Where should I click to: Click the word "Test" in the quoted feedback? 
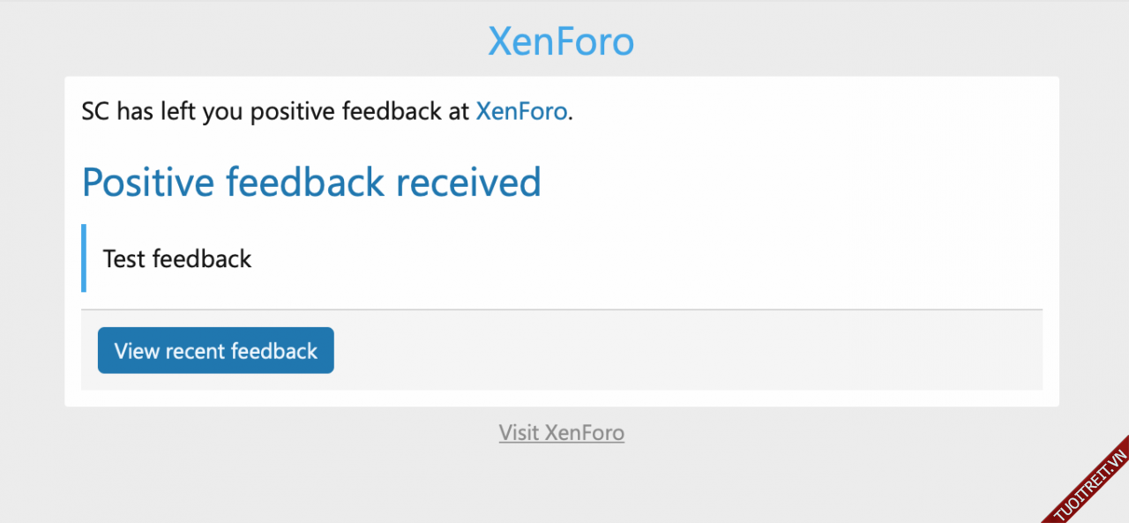123,258
